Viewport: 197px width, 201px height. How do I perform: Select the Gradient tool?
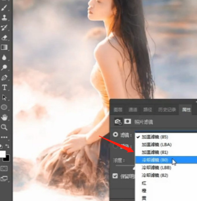click(x=4, y=47)
